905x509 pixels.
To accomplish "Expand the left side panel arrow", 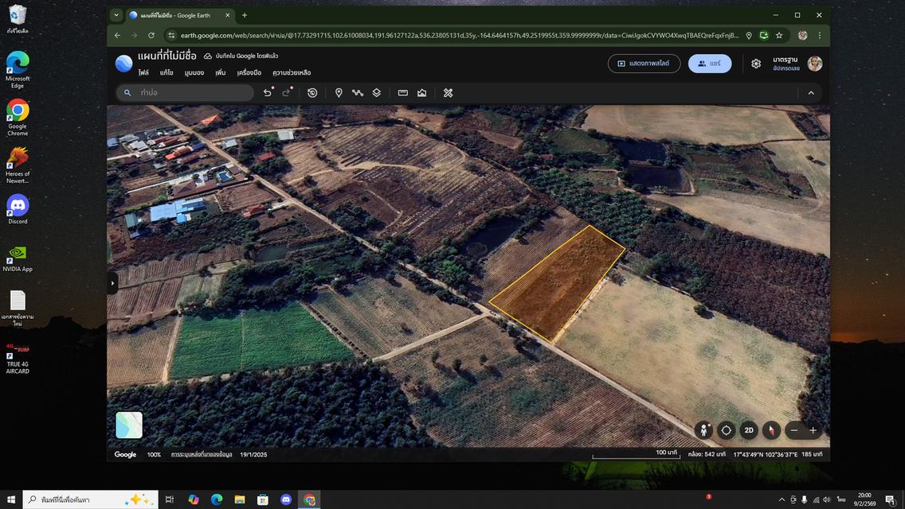I will tap(112, 282).
